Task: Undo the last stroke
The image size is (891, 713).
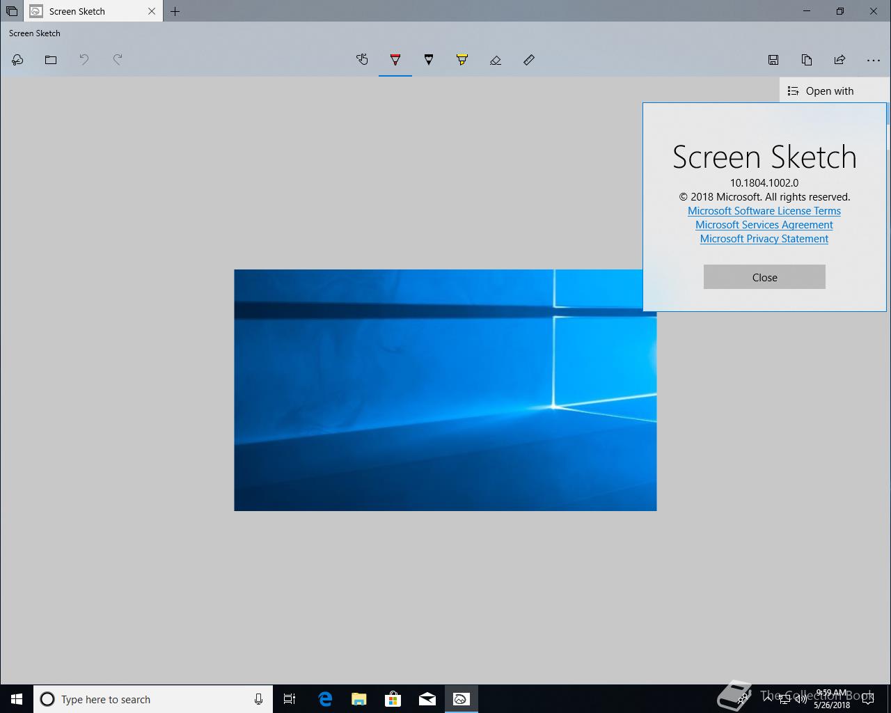Action: (84, 60)
